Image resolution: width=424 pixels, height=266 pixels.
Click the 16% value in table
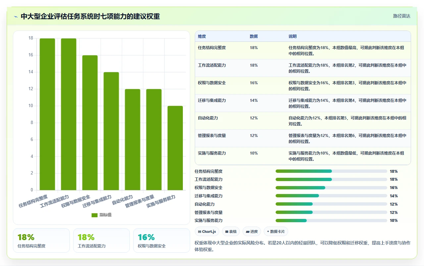(254, 83)
